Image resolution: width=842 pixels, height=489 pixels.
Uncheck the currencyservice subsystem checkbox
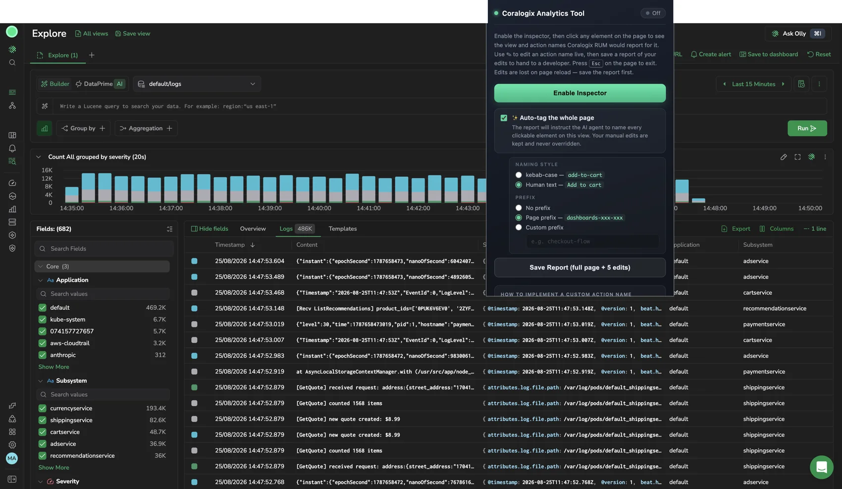click(x=43, y=408)
